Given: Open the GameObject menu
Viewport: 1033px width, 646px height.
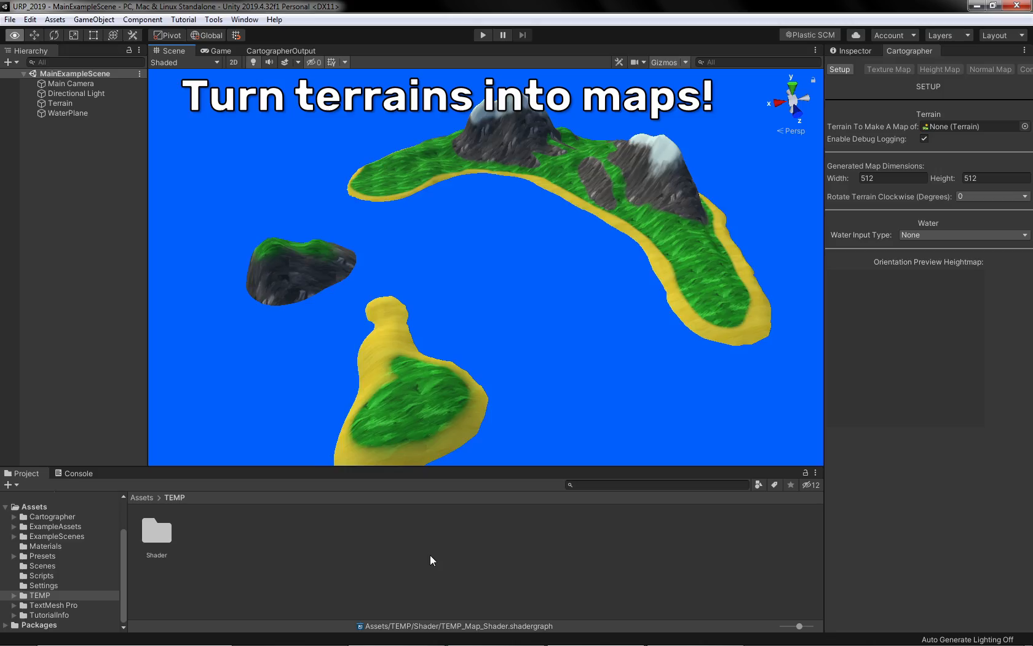Looking at the screenshot, I should pos(93,20).
